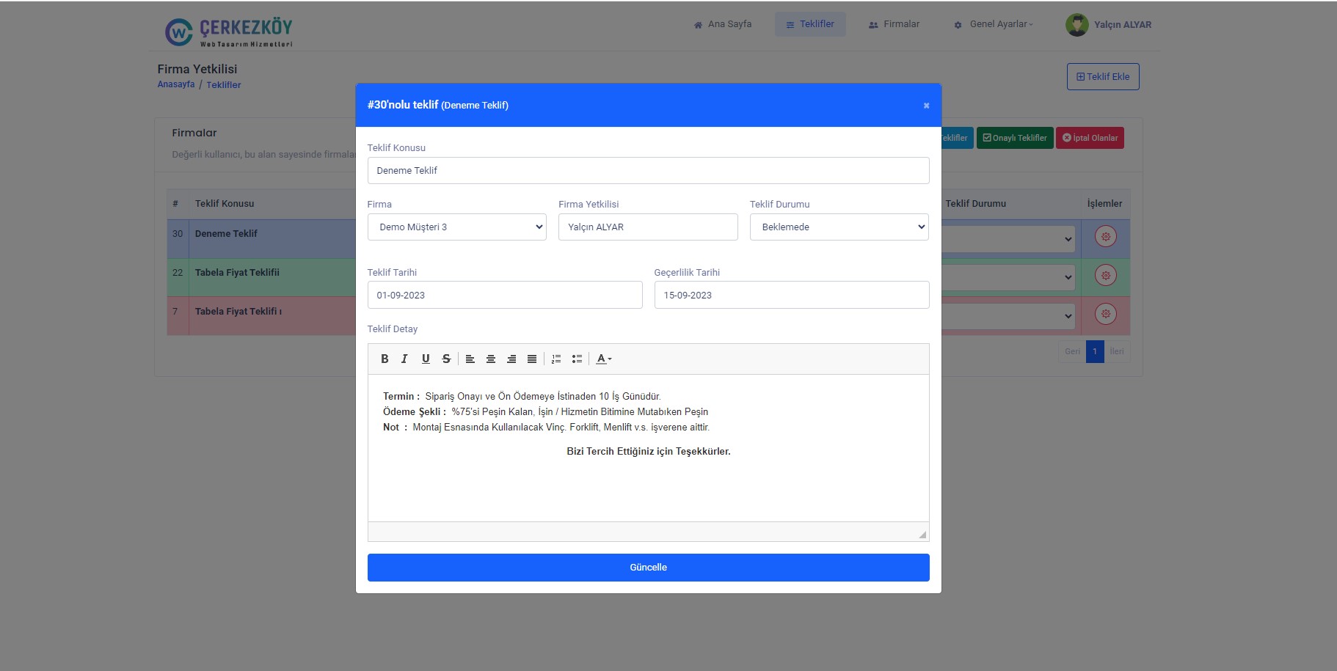Insert a bulleted list
The height and width of the screenshot is (671, 1337).
click(x=577, y=359)
